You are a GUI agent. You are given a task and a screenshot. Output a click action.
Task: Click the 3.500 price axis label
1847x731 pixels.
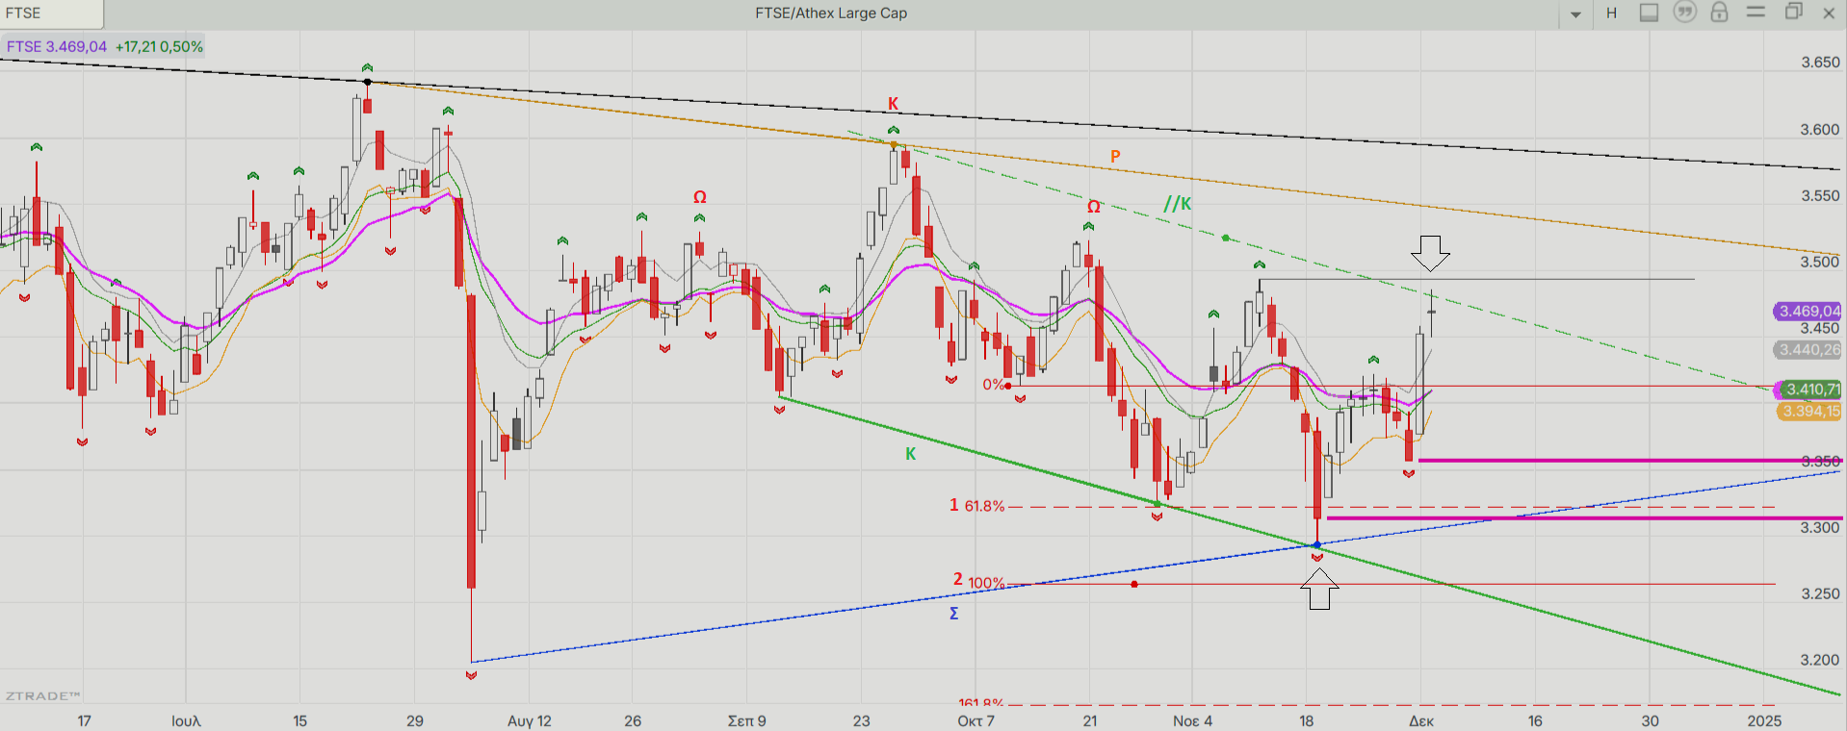tap(1820, 262)
